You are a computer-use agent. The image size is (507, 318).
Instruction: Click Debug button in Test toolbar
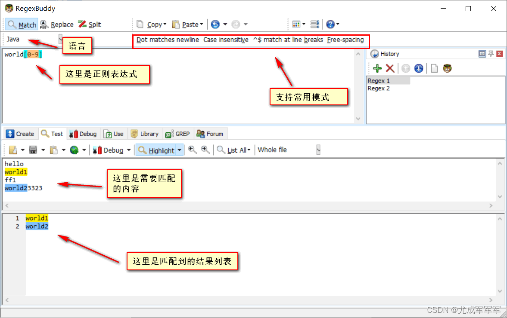(x=108, y=150)
